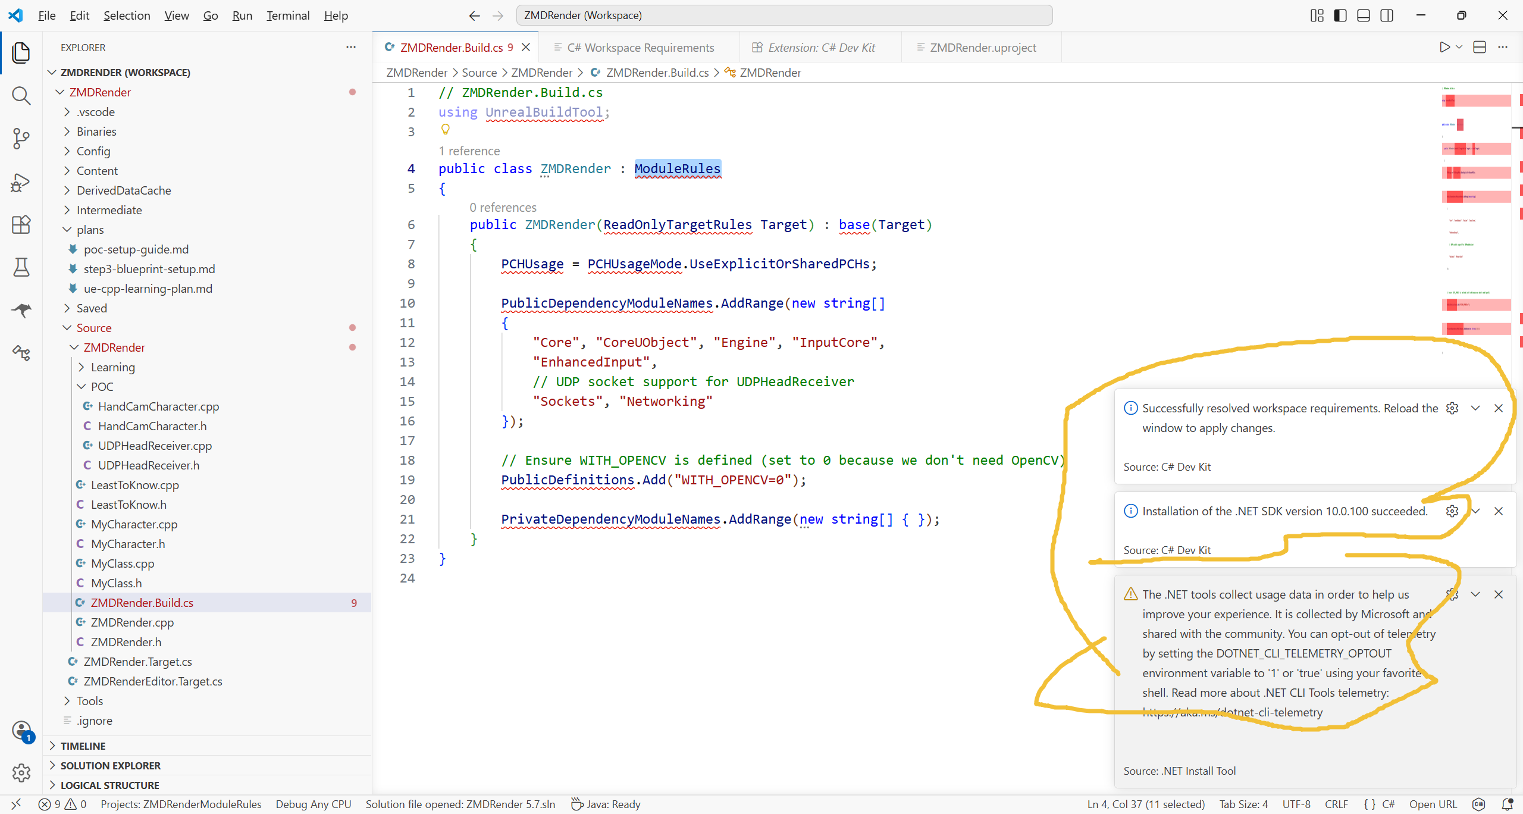The width and height of the screenshot is (1523, 814).
Task: Open the Extensions view
Action: 21,224
